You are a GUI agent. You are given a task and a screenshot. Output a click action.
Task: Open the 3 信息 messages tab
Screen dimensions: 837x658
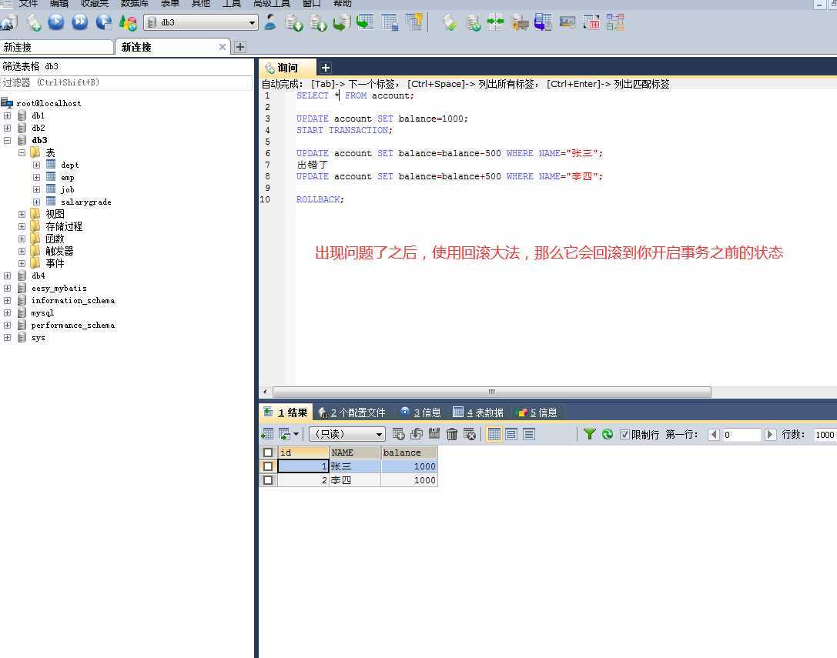(421, 413)
